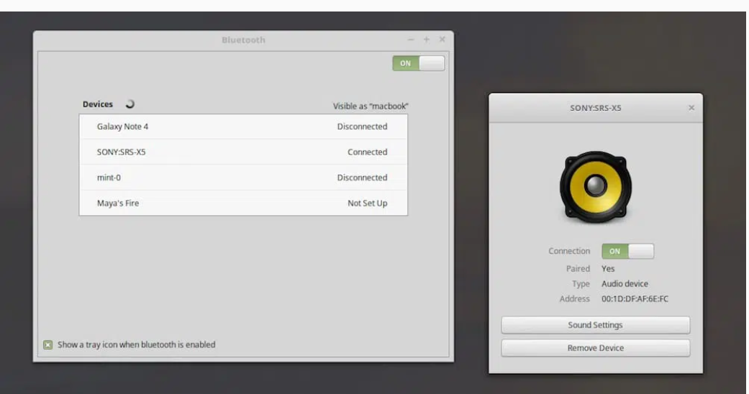
Task: Maximize the Bluetooth window with plus icon
Action: pos(427,40)
